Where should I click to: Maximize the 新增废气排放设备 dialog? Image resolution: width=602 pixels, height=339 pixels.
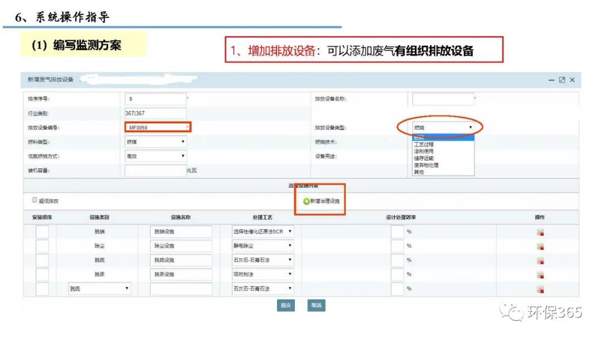(x=562, y=80)
